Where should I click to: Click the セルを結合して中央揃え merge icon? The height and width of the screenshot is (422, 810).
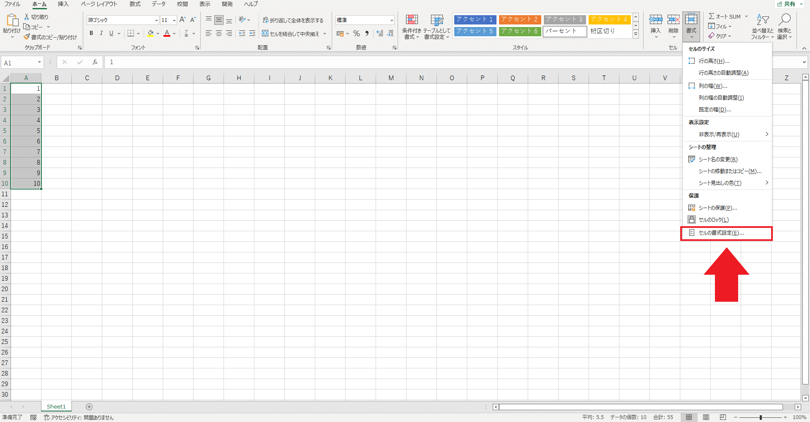(265, 33)
